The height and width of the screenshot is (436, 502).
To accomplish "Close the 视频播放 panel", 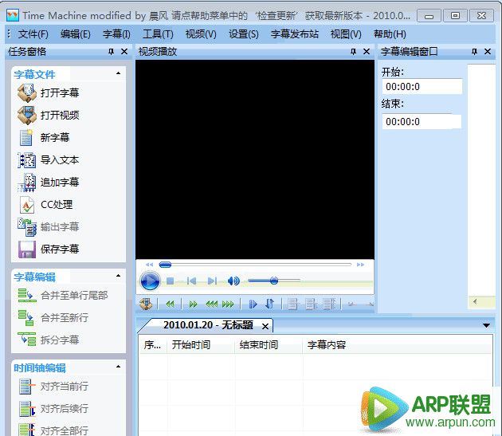I will pyautogui.click(x=367, y=51).
